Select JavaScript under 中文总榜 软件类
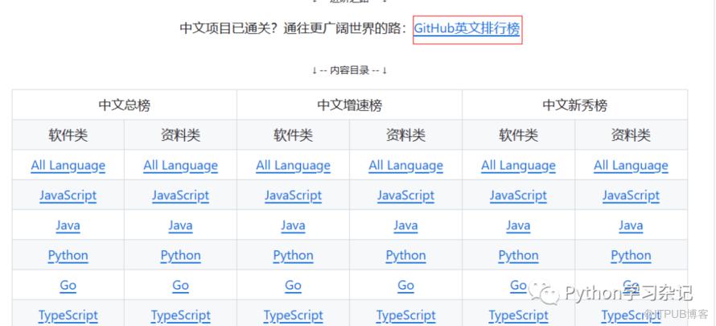The width and height of the screenshot is (716, 326). pyautogui.click(x=68, y=196)
